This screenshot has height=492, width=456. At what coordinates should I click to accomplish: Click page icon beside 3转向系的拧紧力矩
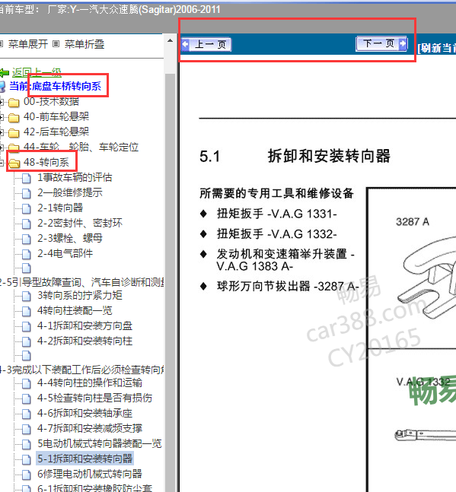pyautogui.click(x=27, y=296)
